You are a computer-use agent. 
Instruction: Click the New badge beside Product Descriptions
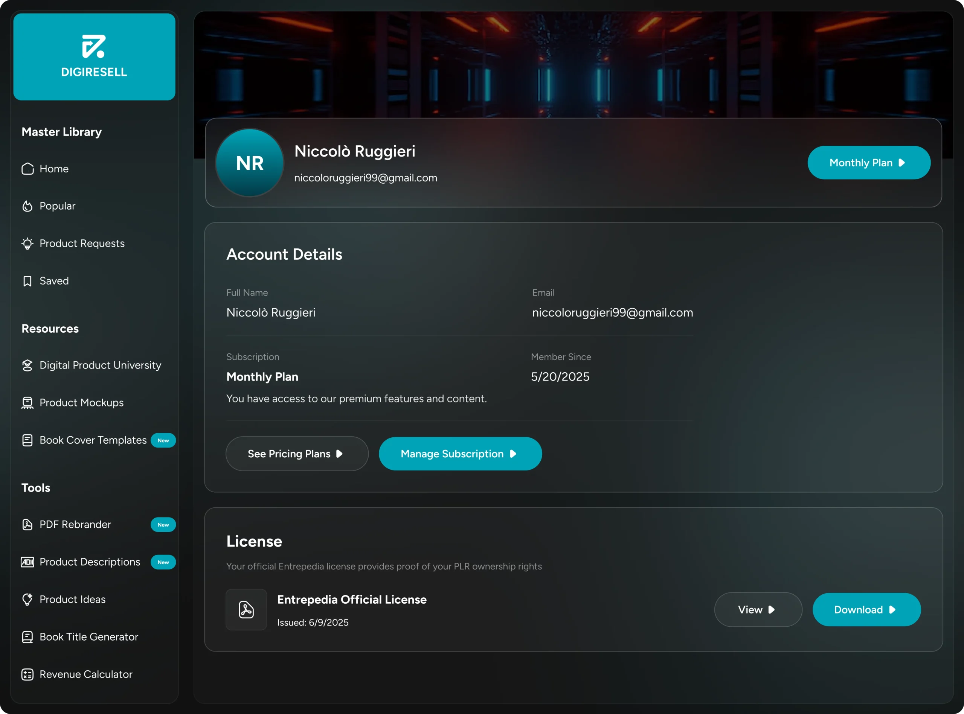(x=163, y=562)
